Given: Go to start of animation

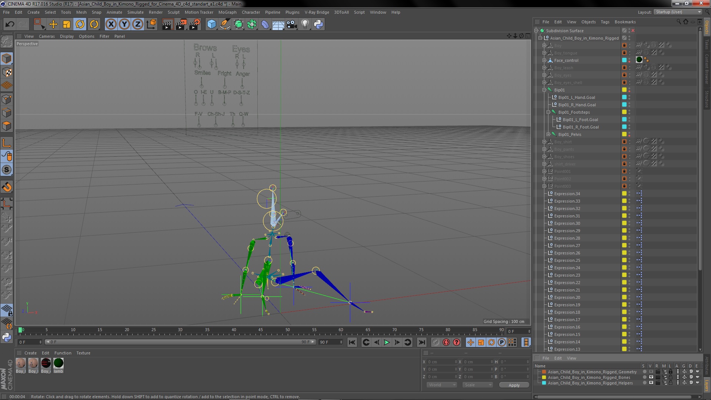Looking at the screenshot, I should pyautogui.click(x=352, y=342).
